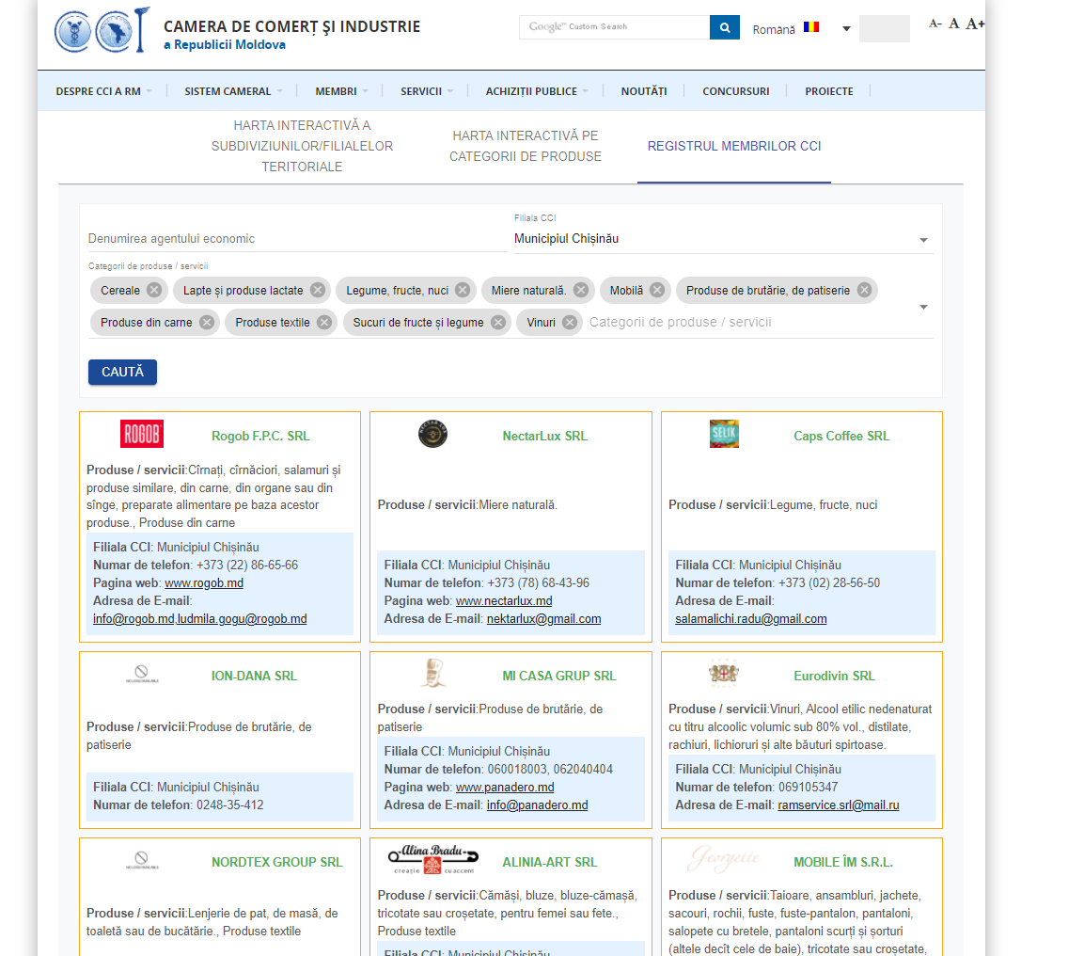Remove the Vinuri filter chip
Viewport: 1084px width, 956px height.
(x=570, y=322)
